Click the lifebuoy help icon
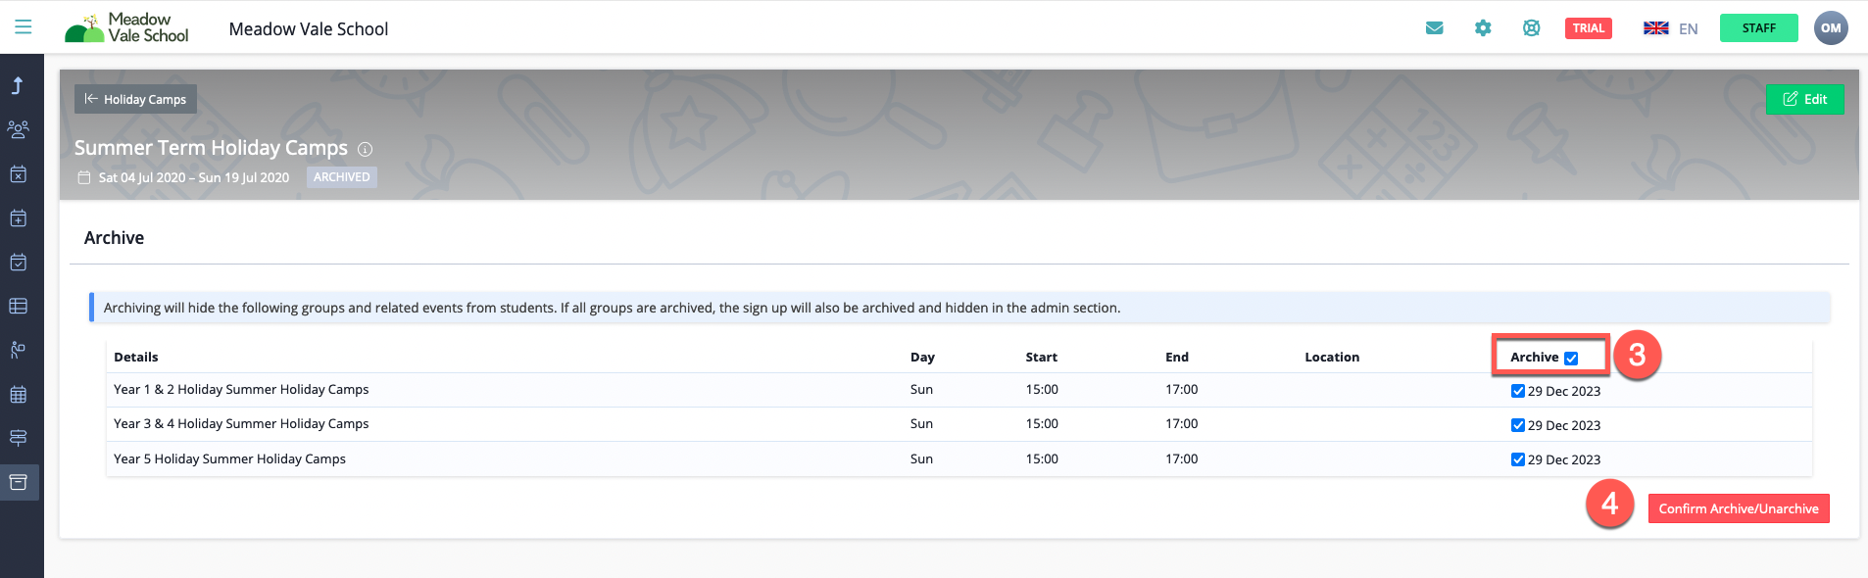The image size is (1868, 578). 1531,28
